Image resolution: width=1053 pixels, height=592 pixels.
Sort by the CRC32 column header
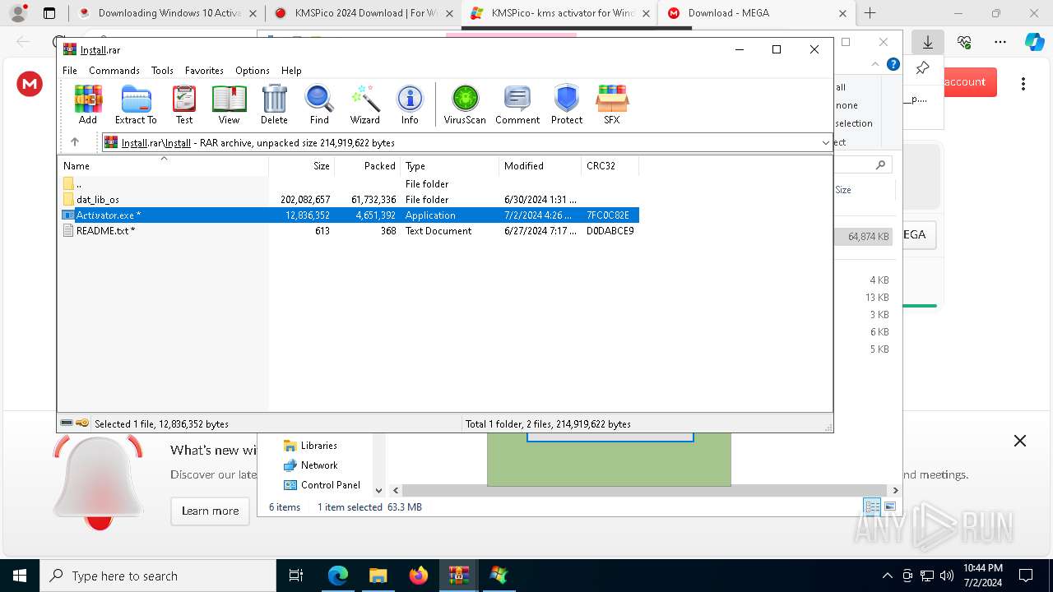tap(610, 165)
